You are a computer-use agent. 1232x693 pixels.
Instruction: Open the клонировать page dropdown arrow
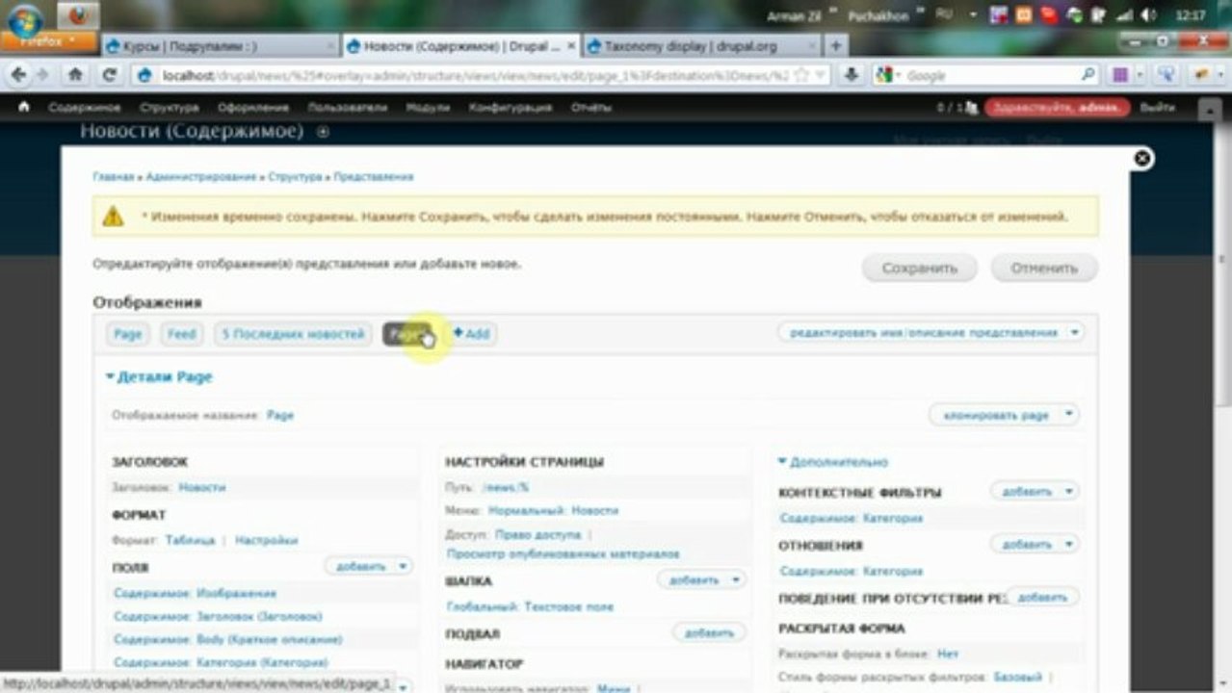pyautogui.click(x=1069, y=415)
